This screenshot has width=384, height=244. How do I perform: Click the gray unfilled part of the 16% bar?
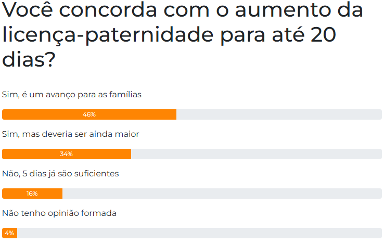coord(222,194)
